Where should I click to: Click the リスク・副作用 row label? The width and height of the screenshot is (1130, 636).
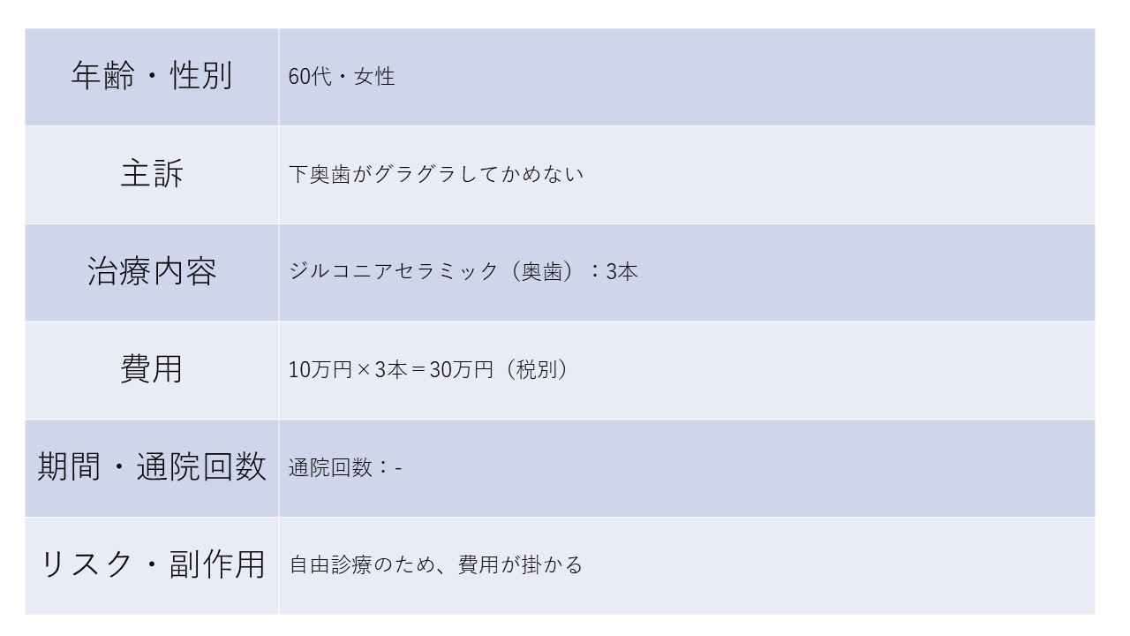pyautogui.click(x=151, y=564)
